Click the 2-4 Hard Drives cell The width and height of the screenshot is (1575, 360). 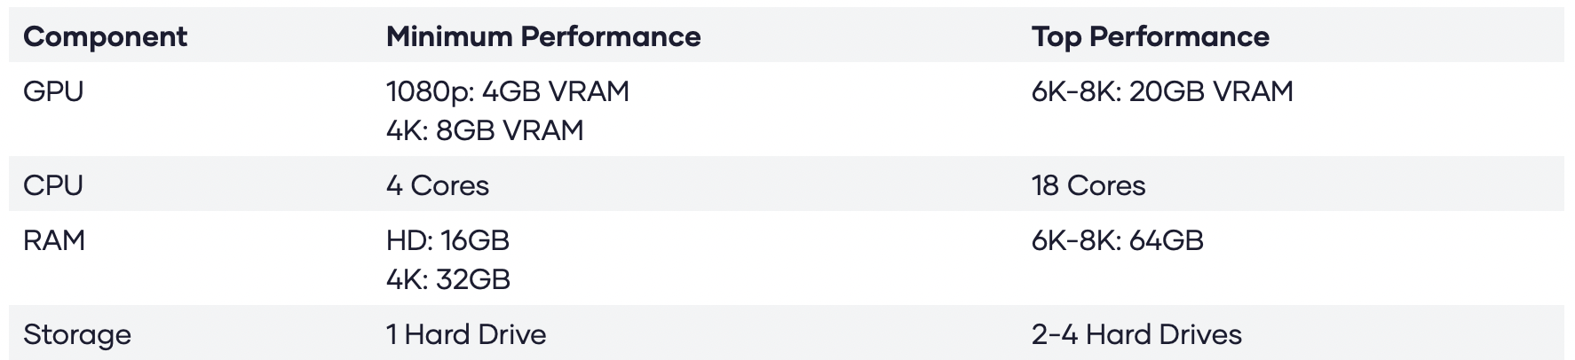point(1136,334)
